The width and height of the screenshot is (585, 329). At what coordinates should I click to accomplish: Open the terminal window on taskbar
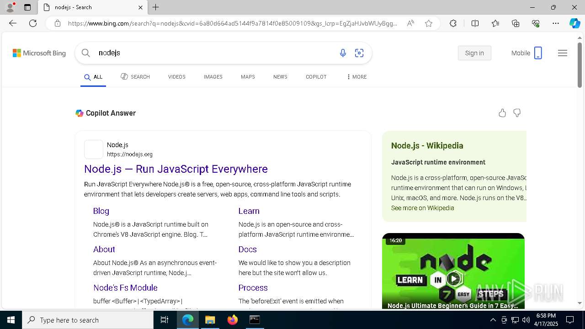255,320
